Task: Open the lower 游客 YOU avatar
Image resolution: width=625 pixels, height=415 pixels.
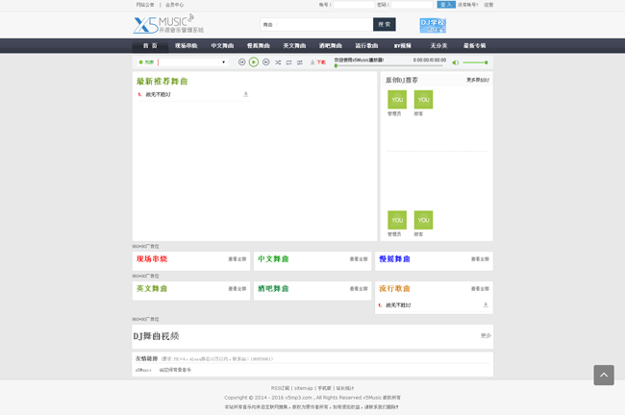Action: (423, 220)
